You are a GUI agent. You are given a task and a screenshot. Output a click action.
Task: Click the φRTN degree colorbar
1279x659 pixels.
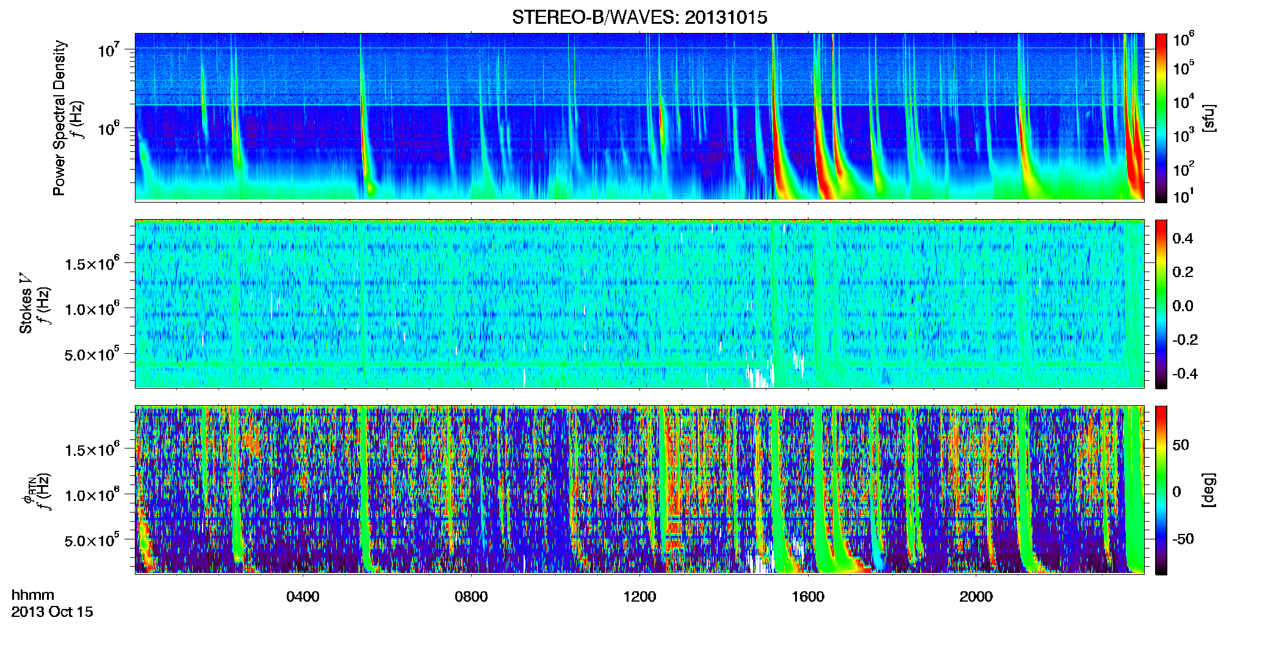coord(1161,490)
